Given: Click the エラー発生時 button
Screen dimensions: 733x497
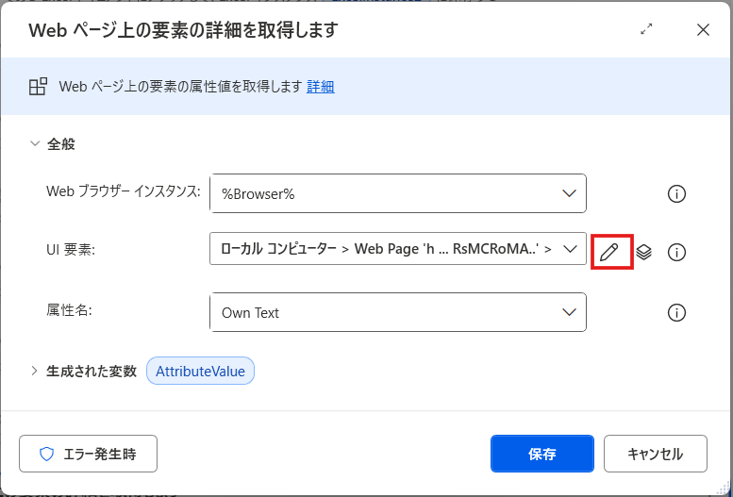Looking at the screenshot, I should coord(88,454).
